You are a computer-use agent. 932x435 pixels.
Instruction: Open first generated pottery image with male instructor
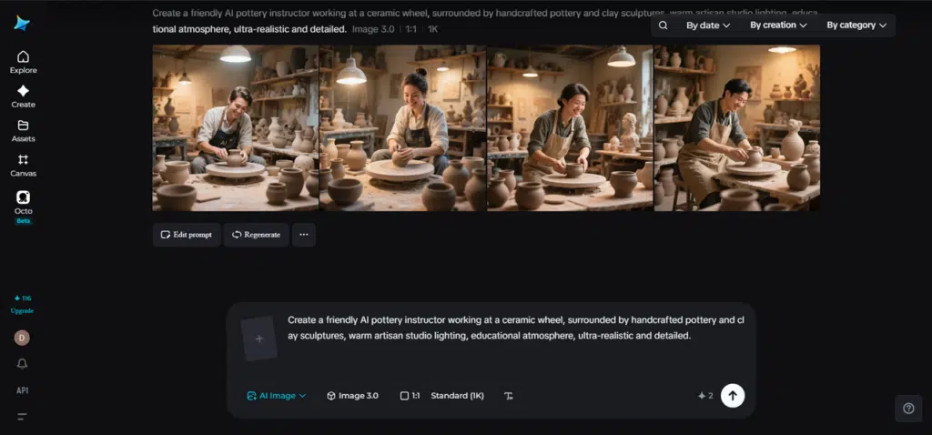236,127
